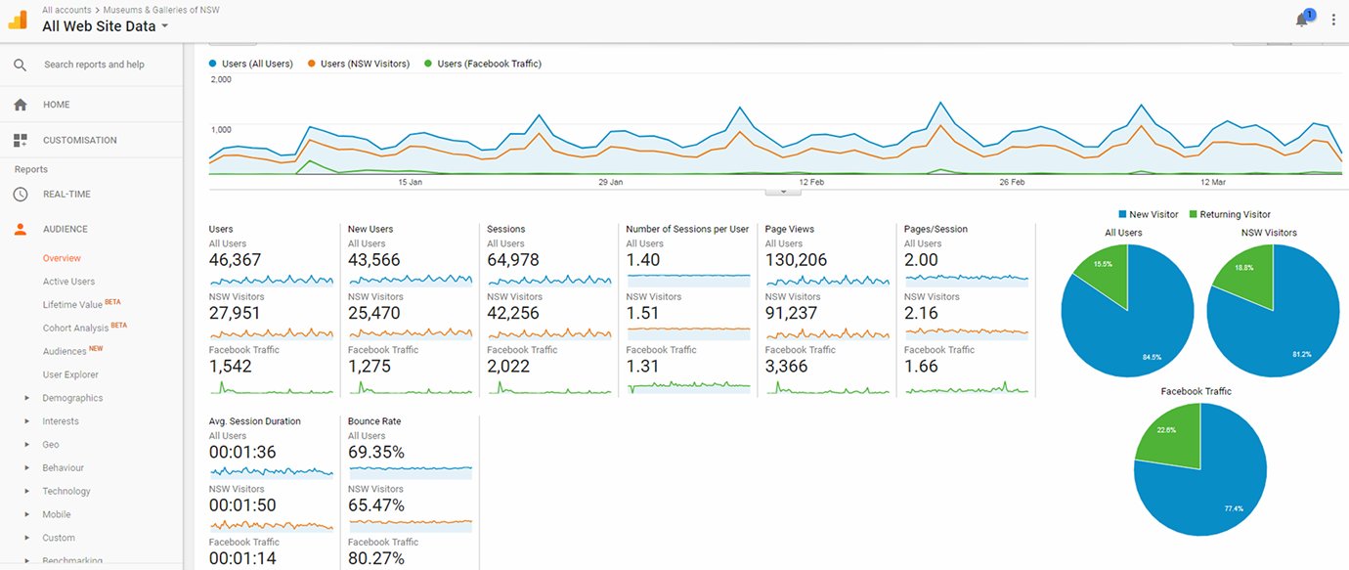Click the Customisation dashboard icon

pos(21,140)
